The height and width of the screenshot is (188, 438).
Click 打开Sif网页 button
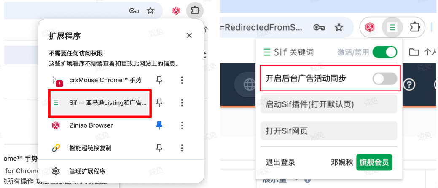329,131
